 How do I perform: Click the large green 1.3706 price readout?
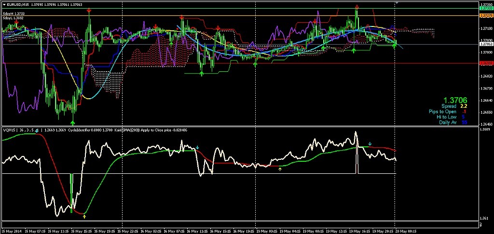pyautogui.click(x=455, y=100)
